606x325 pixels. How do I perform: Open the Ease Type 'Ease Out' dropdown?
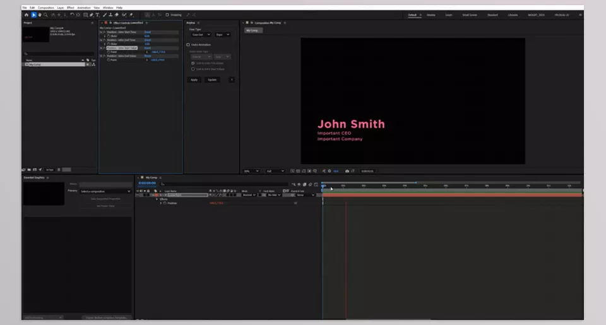(201, 35)
